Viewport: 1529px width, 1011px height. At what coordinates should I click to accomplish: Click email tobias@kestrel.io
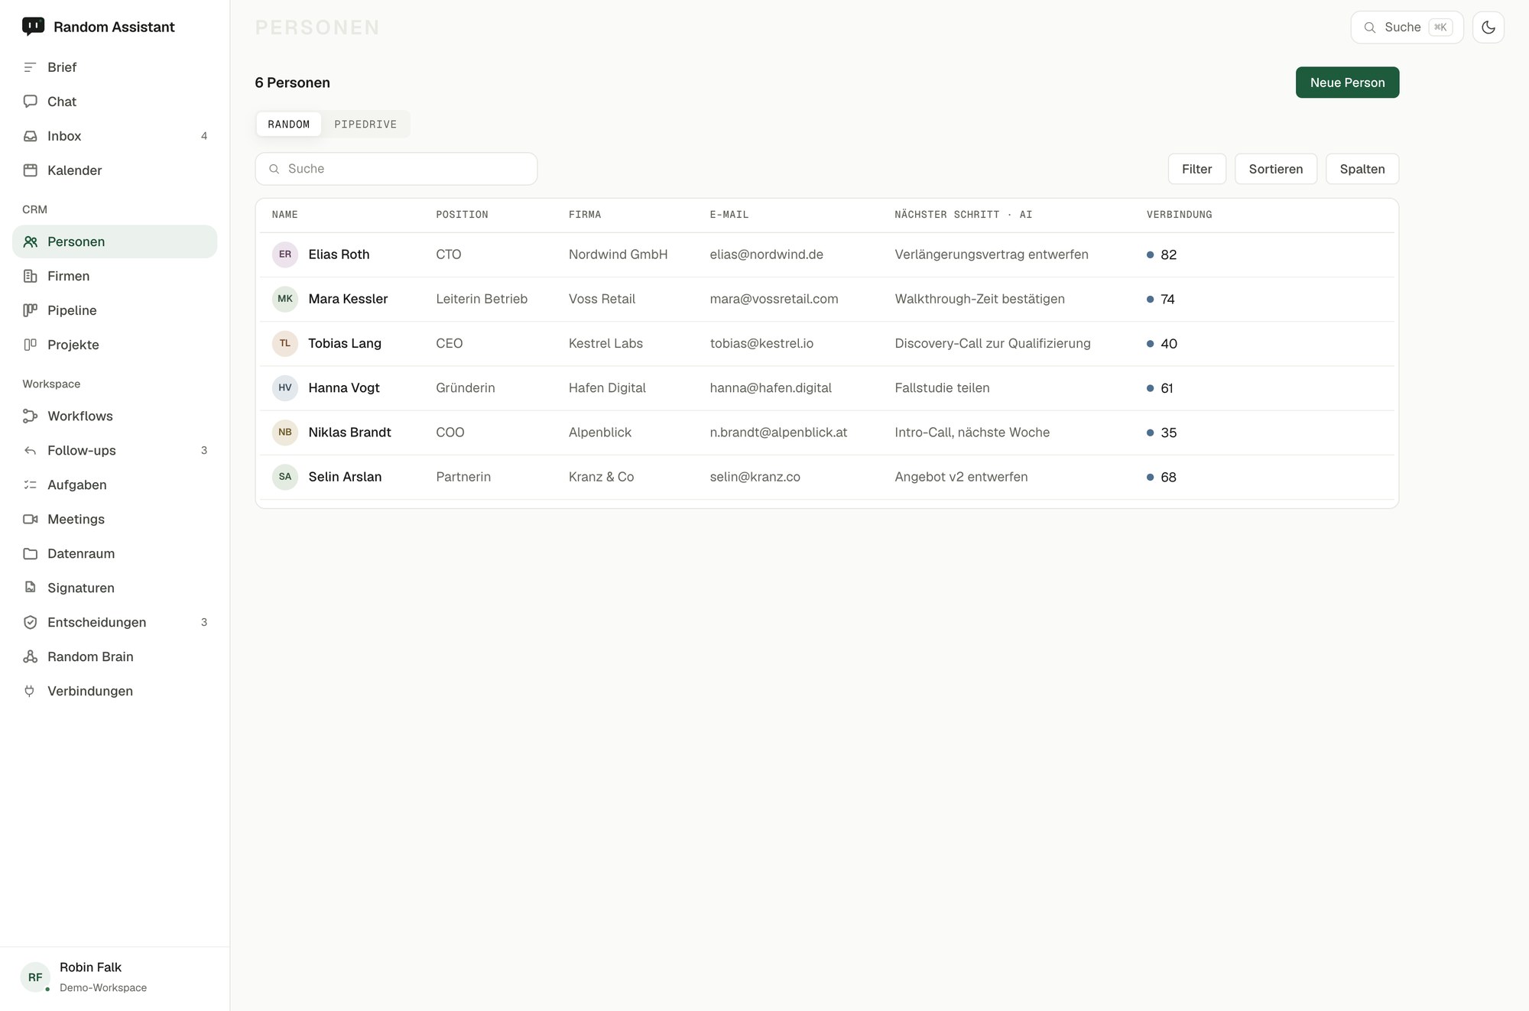click(x=761, y=344)
